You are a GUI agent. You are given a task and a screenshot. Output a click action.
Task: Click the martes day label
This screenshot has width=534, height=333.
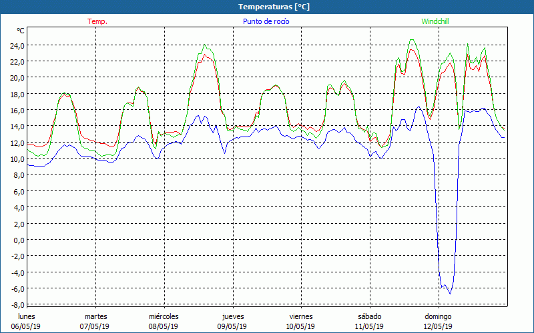95,316
